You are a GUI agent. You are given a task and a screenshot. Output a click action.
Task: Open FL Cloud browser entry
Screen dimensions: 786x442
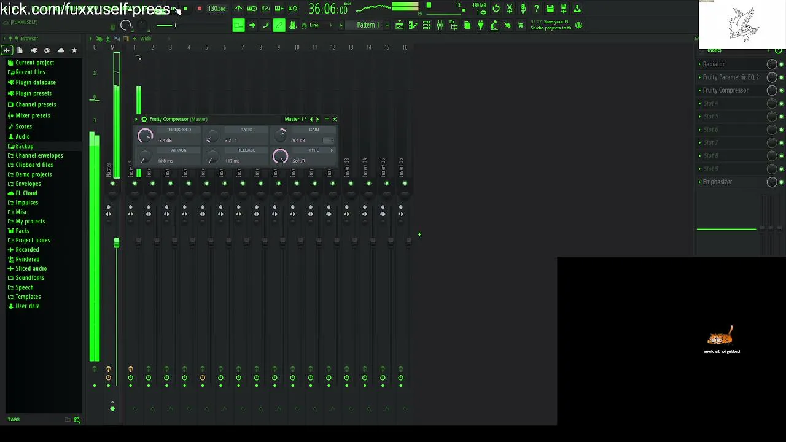tap(26, 193)
